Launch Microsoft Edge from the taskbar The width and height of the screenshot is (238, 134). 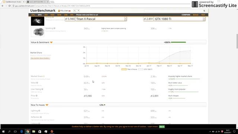22,131
